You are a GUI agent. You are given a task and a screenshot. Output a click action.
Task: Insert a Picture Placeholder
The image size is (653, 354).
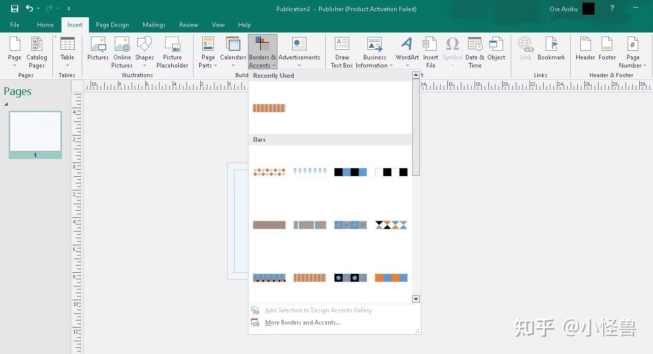(172, 51)
